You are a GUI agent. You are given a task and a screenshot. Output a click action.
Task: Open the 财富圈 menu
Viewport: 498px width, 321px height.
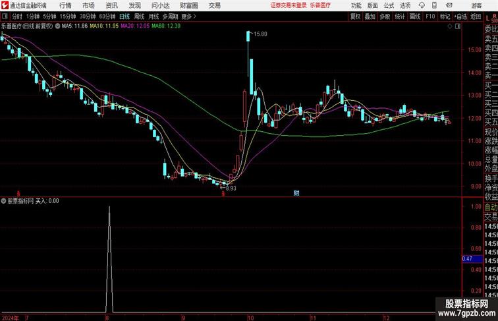[188, 5]
